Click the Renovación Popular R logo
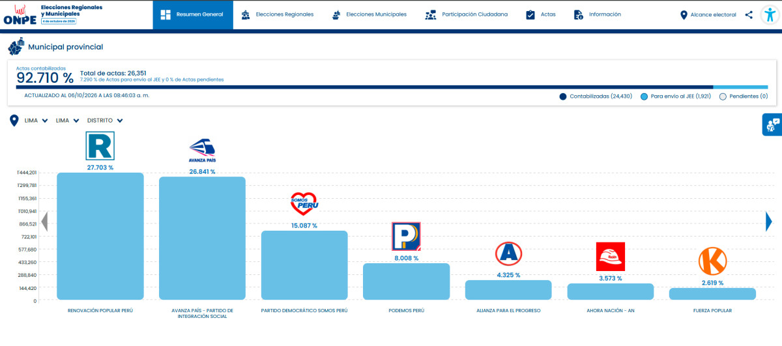The width and height of the screenshot is (782, 346). click(x=100, y=145)
